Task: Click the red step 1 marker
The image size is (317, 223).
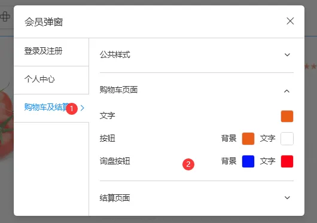Action: [72, 109]
